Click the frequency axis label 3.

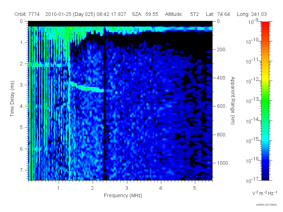[127, 188]
